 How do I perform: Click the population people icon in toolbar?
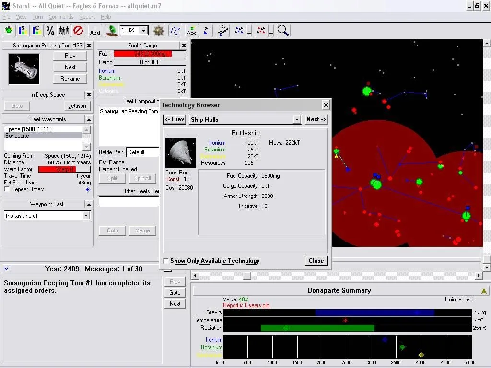point(64,31)
